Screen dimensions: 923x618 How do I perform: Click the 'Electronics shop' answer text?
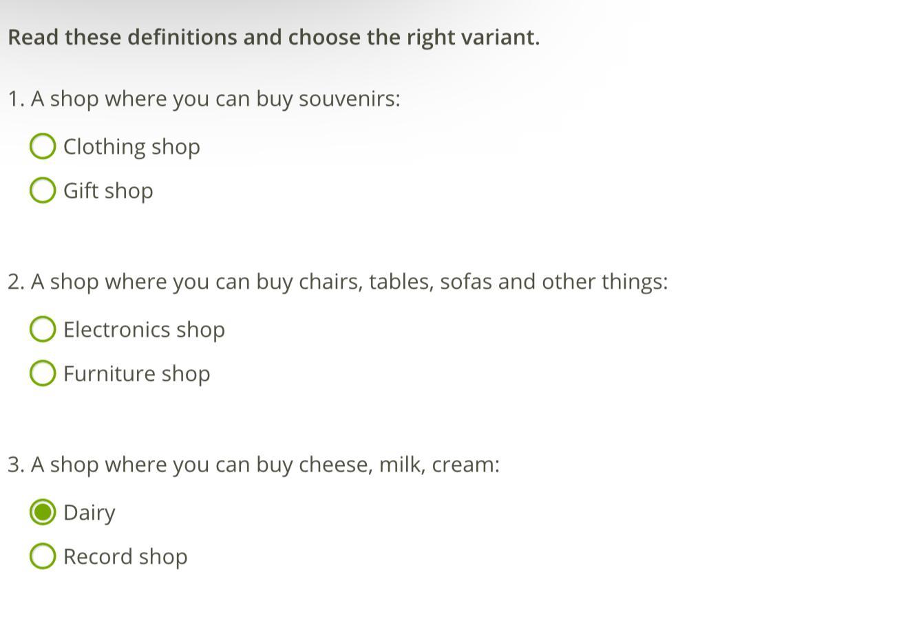point(144,329)
